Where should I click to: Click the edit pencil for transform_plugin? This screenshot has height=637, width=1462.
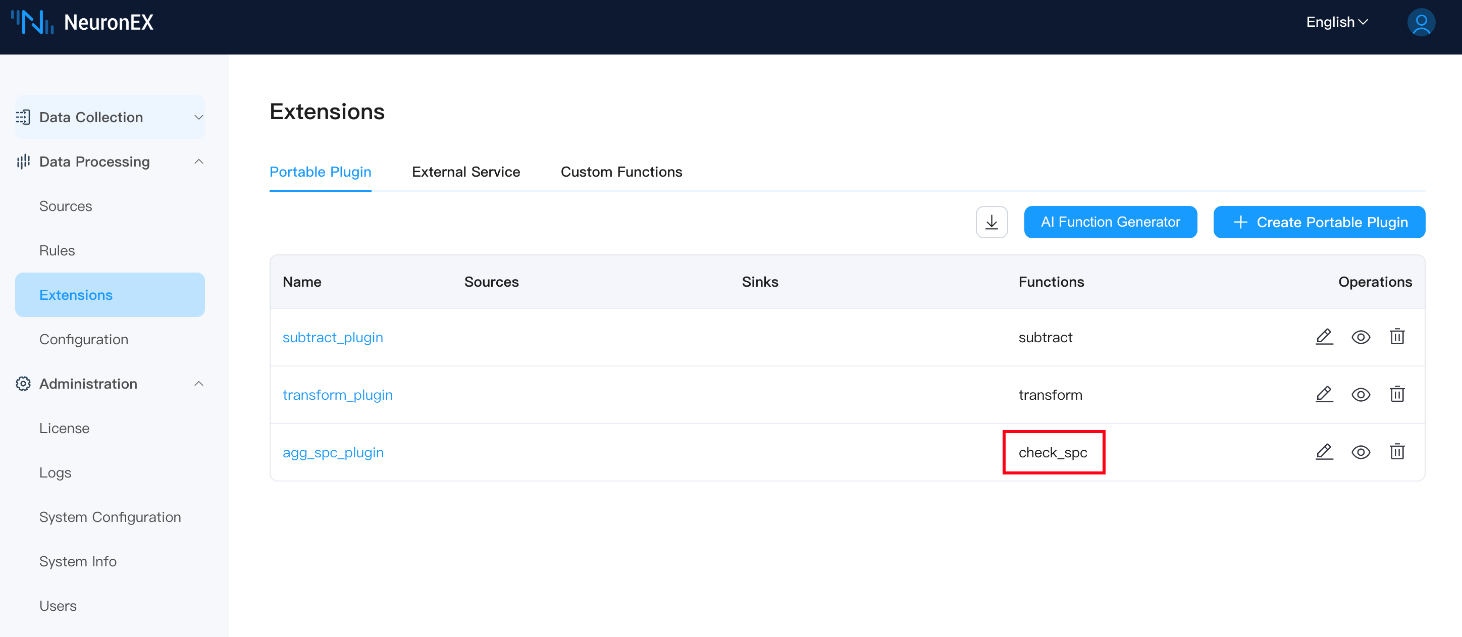[x=1324, y=394]
